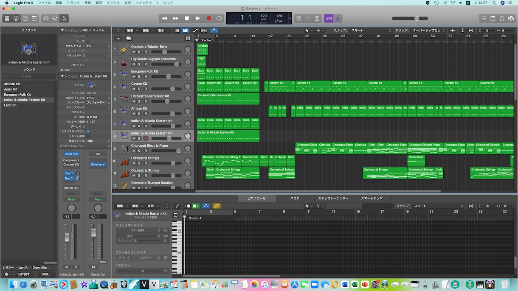The width and height of the screenshot is (518, 291).
Task: Toggle track automation view button
Action: (195, 31)
